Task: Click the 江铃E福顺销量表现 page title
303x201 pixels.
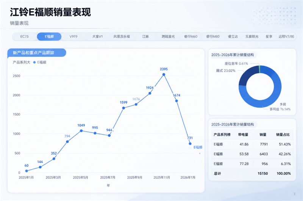Action: coord(50,12)
